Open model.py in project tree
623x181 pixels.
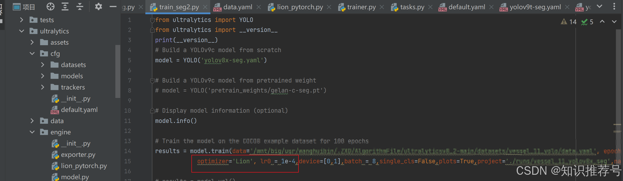[70, 177]
